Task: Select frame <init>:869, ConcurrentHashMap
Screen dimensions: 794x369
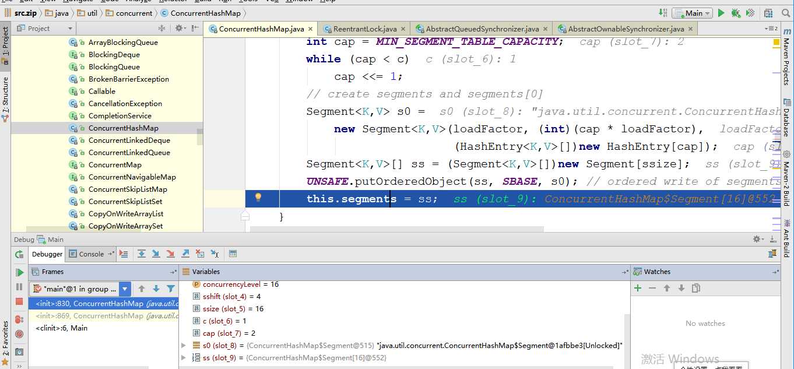Action: (103, 316)
